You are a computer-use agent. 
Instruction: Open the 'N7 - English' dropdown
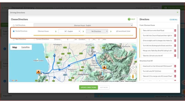tap(70, 31)
